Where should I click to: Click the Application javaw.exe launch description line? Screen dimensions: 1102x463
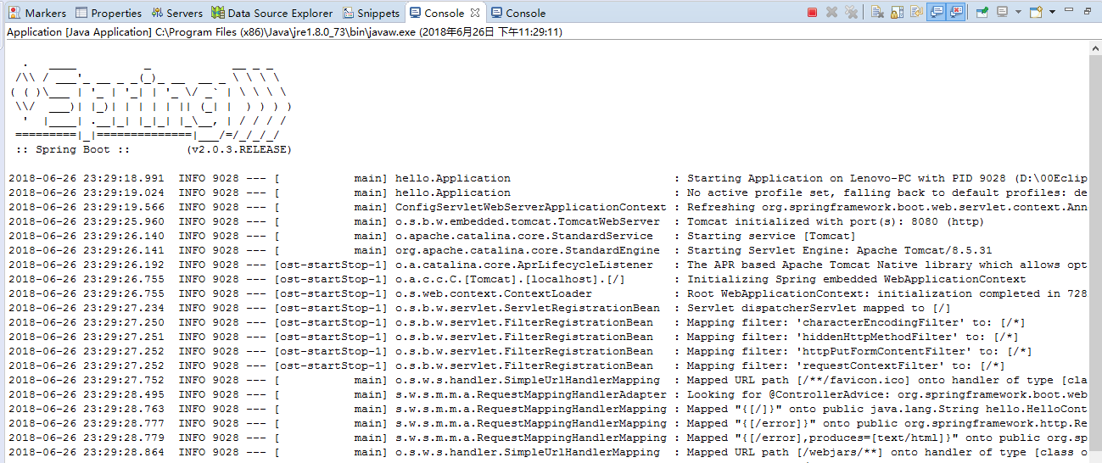tap(284, 32)
